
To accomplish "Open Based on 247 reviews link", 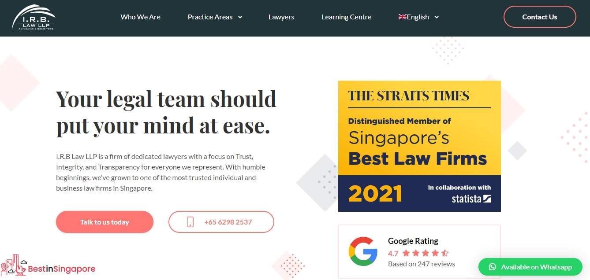I will tap(422, 264).
